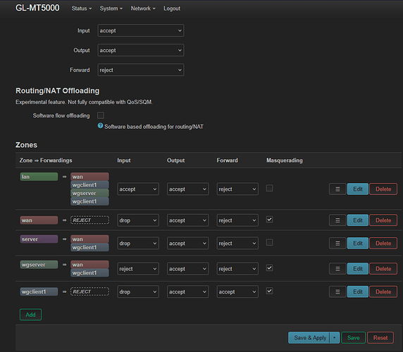Click the GL-MT5000 brand link
The width and height of the screenshot is (403, 352).
[x=37, y=8]
